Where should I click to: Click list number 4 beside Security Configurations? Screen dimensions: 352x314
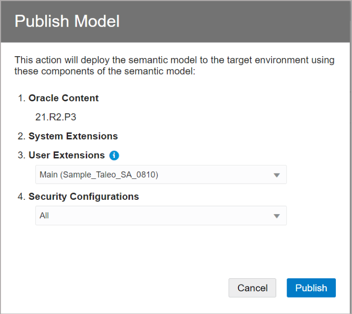tap(21, 196)
